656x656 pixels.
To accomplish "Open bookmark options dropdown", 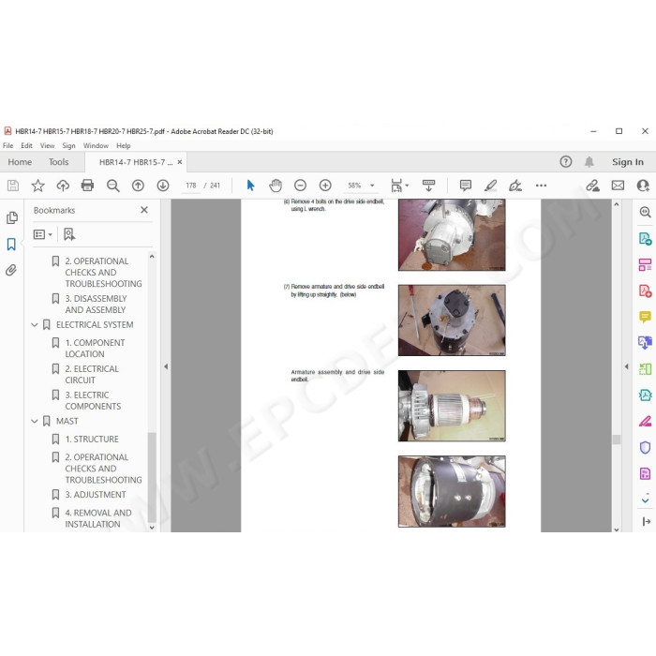I will pos(43,234).
